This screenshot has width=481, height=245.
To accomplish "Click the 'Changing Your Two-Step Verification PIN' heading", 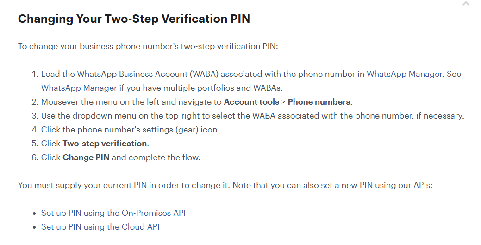I will click(x=134, y=19).
